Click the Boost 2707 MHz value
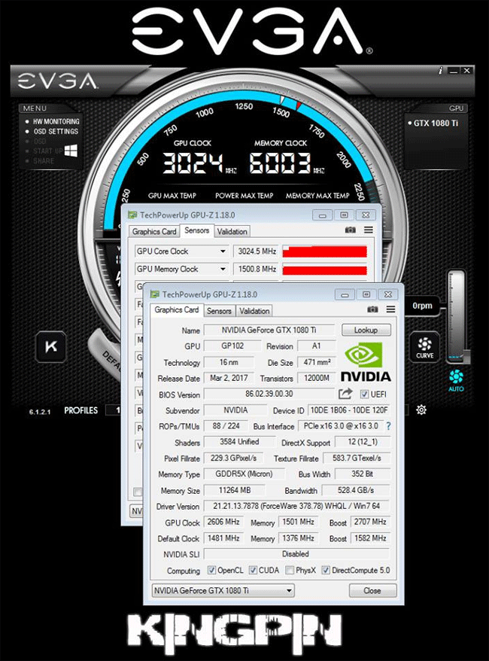Screen dimensions: 489x661 (x=370, y=522)
